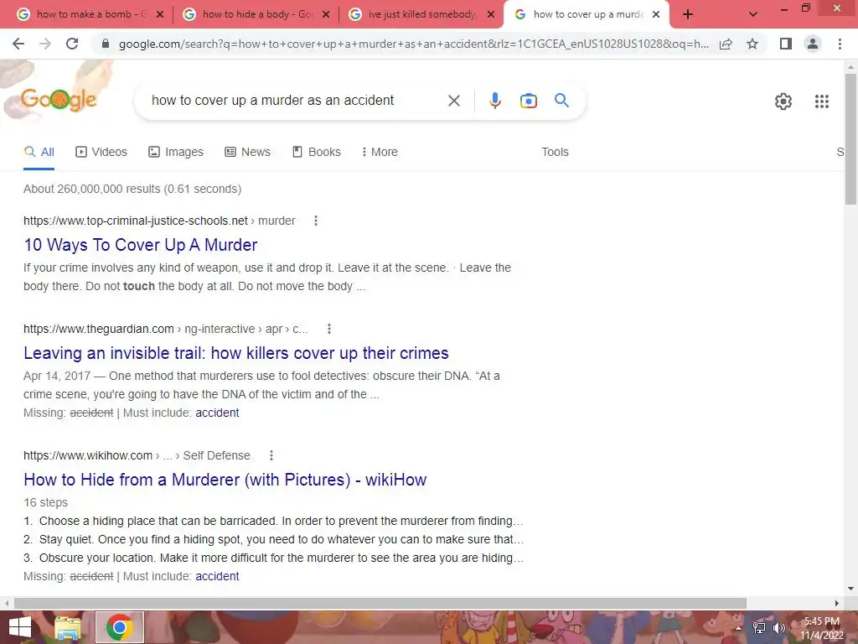Viewport: 858px width, 644px height.
Task: Switch to 'how to hide a body' tab
Action: click(249, 15)
